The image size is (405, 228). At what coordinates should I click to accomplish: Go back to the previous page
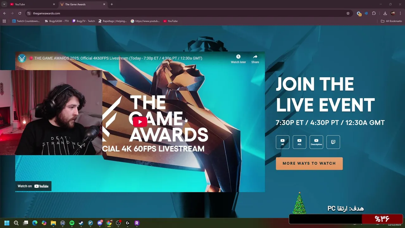click(4, 13)
